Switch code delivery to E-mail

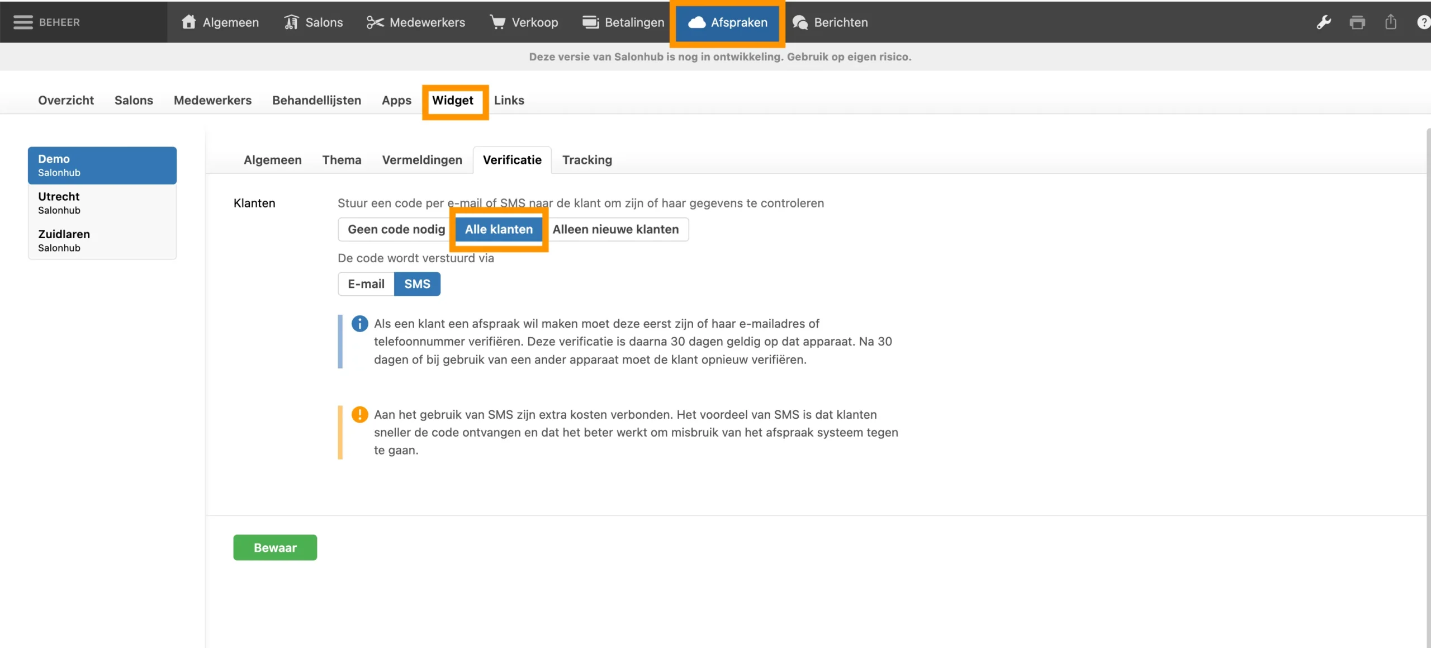coord(366,284)
